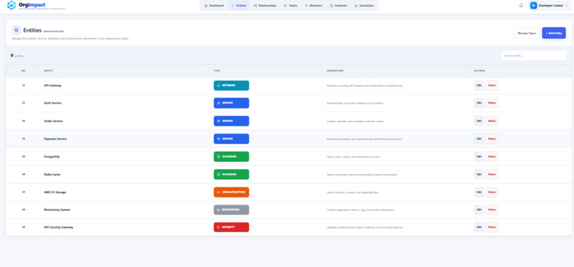Edit the Auth Service entity
Viewport: 574px width, 267px height.
click(x=479, y=103)
